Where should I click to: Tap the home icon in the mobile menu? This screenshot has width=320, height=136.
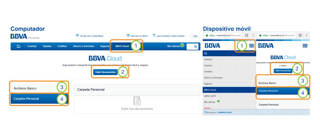point(205,54)
